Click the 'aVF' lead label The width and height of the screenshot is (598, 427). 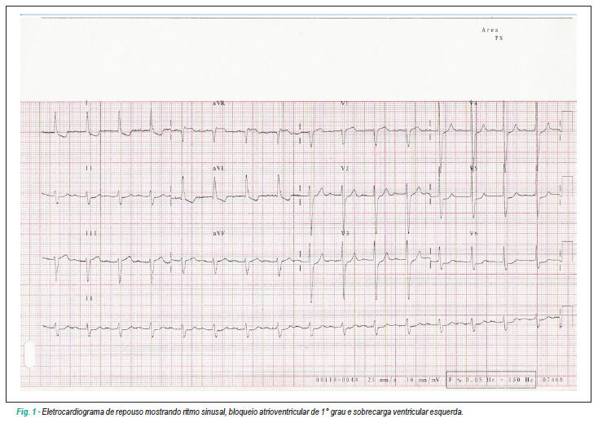[218, 233]
